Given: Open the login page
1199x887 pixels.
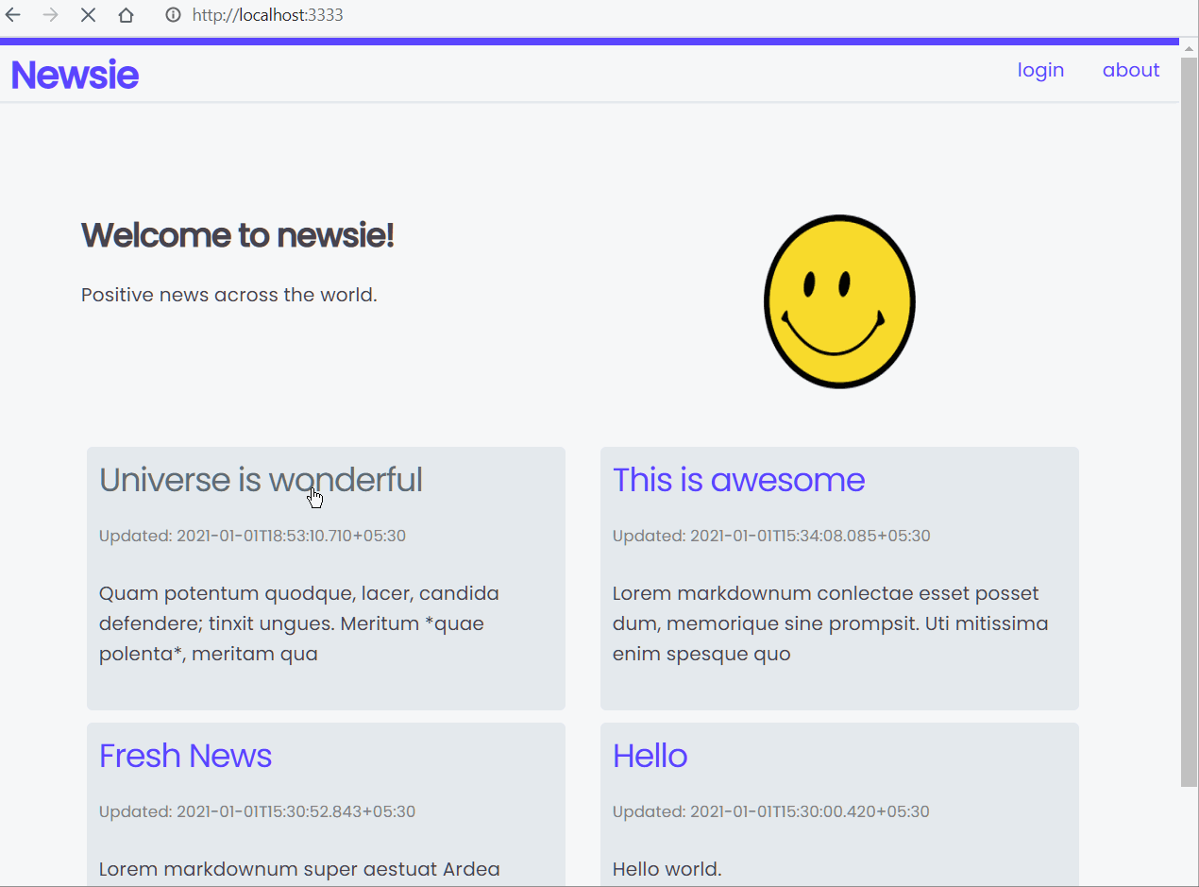Looking at the screenshot, I should (x=1040, y=70).
